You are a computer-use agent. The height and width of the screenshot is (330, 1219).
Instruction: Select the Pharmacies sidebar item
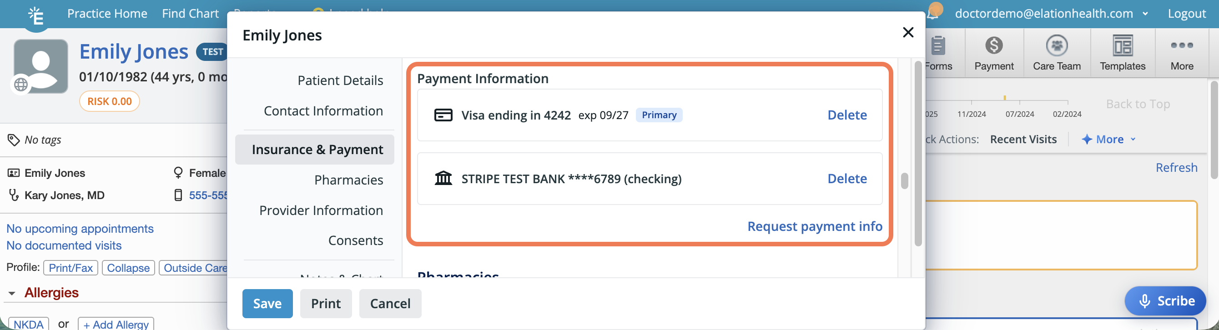pos(348,180)
